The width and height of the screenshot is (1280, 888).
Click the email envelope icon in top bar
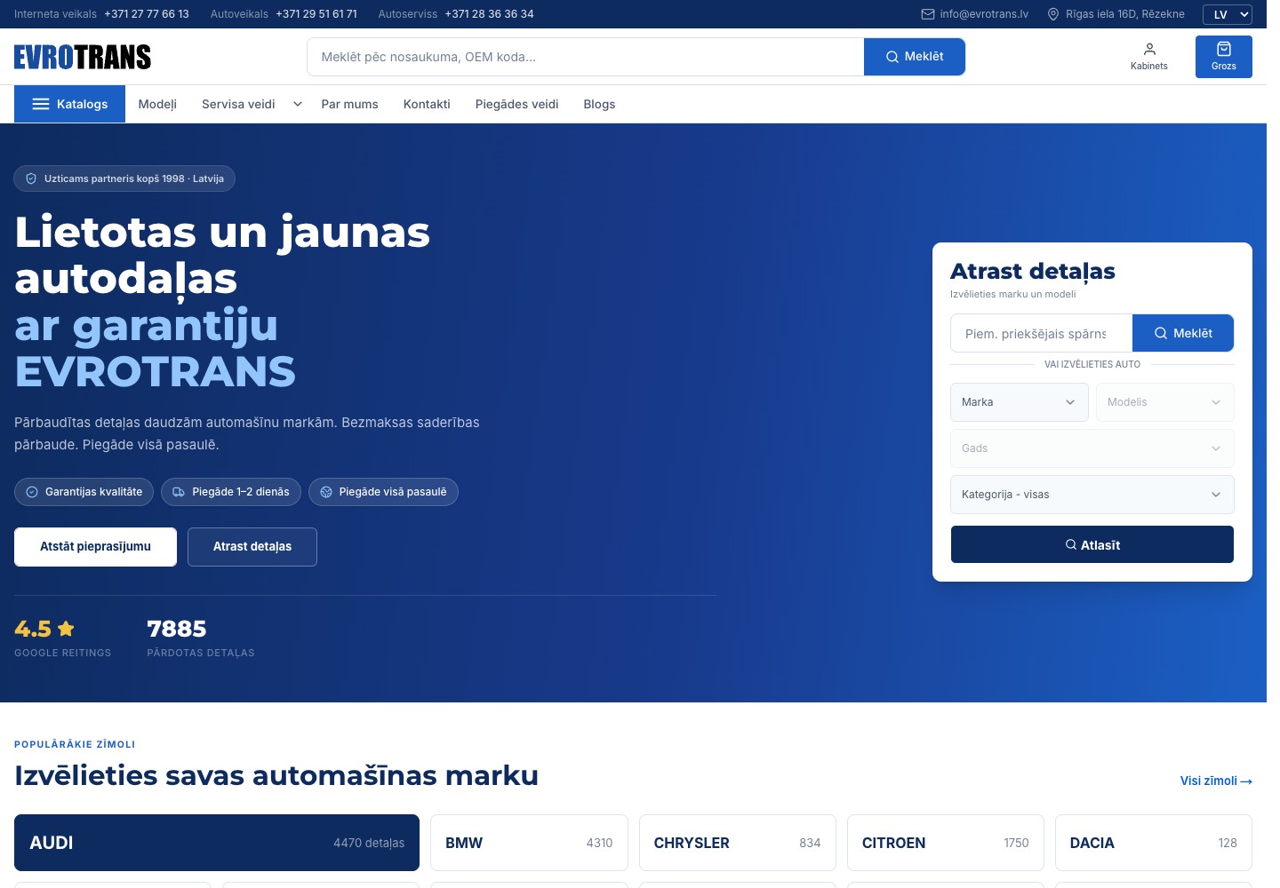tap(928, 14)
